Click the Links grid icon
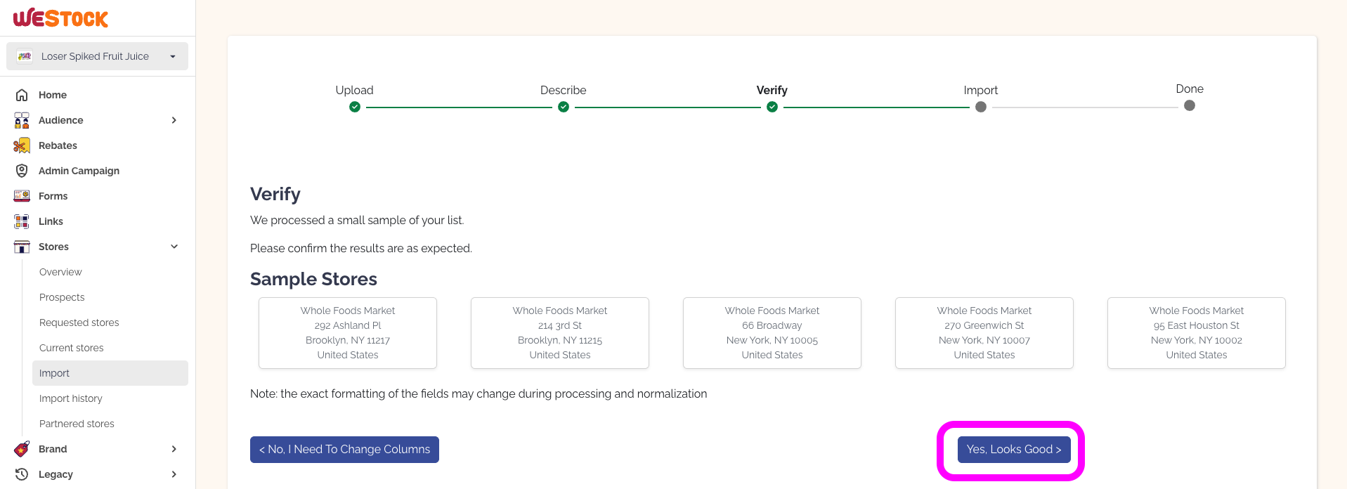The height and width of the screenshot is (489, 1347). click(x=22, y=221)
